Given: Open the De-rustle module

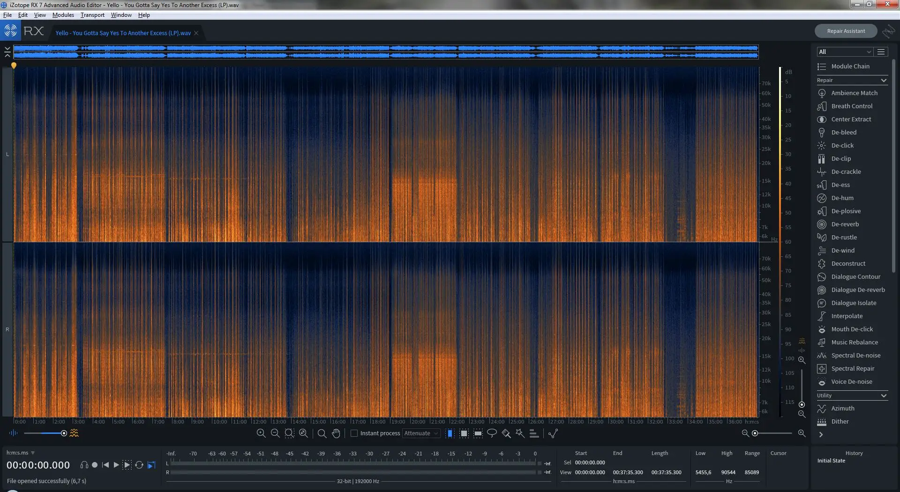Looking at the screenshot, I should (837, 237).
